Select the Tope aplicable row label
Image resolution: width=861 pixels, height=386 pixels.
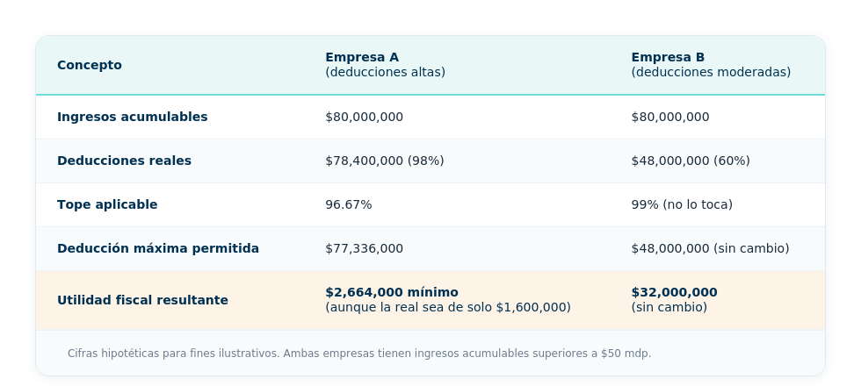107,204
